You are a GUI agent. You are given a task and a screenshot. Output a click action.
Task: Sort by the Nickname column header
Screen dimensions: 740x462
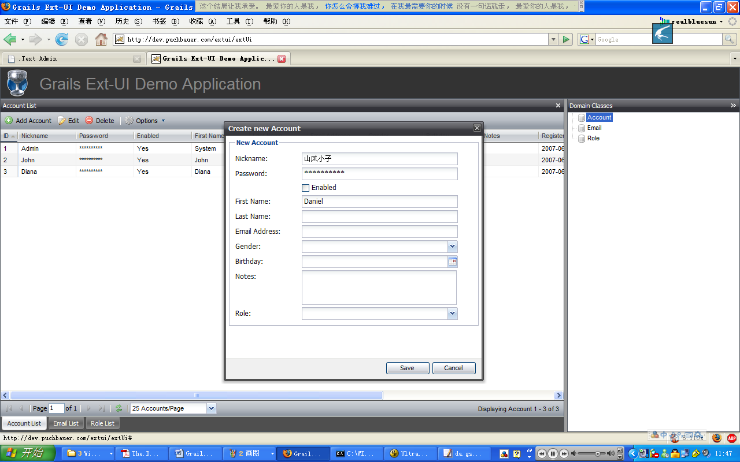click(47, 136)
